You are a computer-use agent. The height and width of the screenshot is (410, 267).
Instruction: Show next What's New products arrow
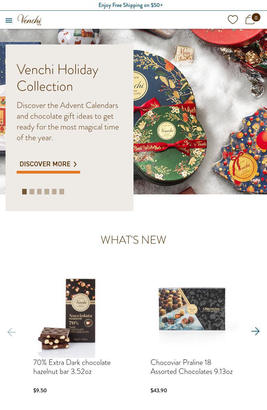coord(256,331)
